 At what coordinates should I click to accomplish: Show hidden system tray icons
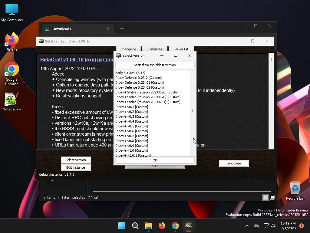[246, 226]
